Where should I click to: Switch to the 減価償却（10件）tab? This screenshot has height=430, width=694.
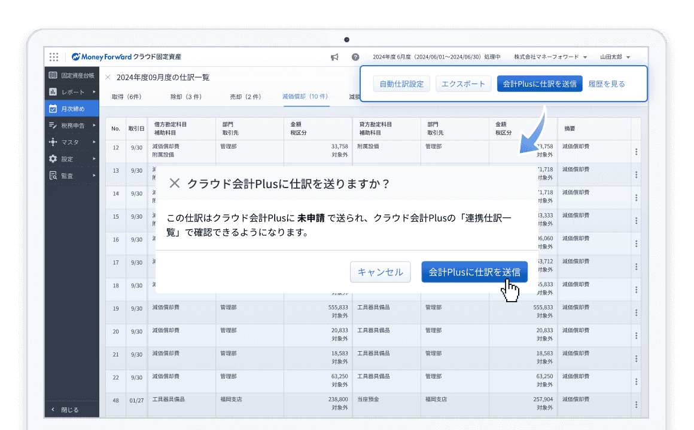click(305, 96)
